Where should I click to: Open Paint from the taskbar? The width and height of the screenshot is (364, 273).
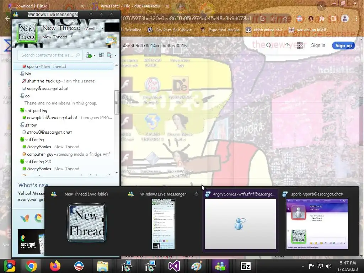pyautogui.click(x=197, y=266)
